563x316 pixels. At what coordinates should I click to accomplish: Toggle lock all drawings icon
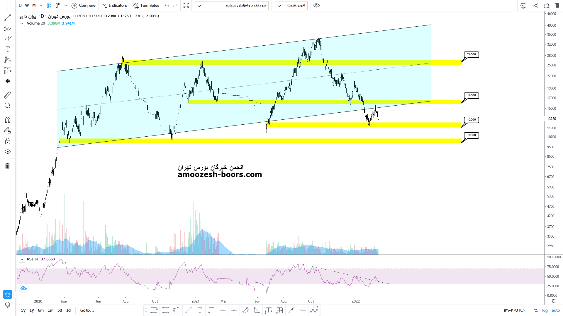(8, 141)
